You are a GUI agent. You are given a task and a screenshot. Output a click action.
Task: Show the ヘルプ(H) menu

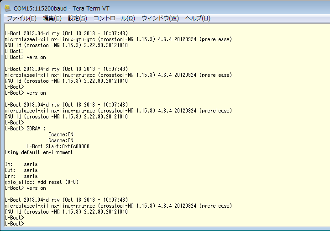click(x=198, y=18)
